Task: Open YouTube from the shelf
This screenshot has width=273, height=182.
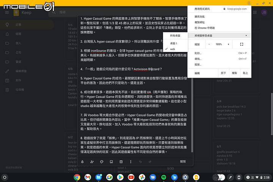Action: click(x=131, y=177)
